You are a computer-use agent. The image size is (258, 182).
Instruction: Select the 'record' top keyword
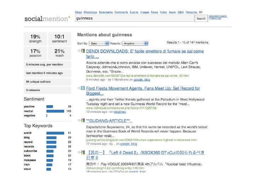tap(28, 142)
